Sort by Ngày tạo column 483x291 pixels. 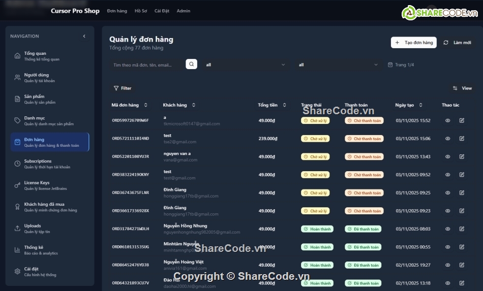[x=409, y=105]
